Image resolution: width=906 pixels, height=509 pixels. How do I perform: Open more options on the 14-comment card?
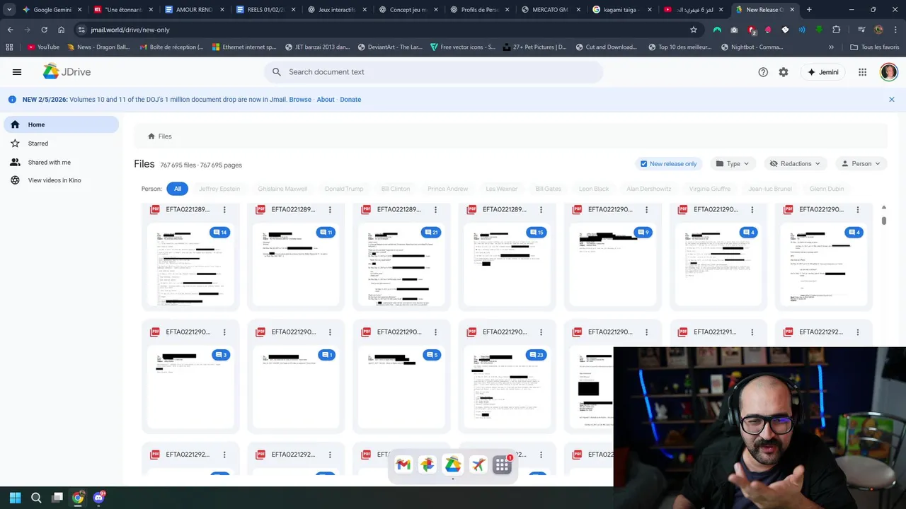224,210
